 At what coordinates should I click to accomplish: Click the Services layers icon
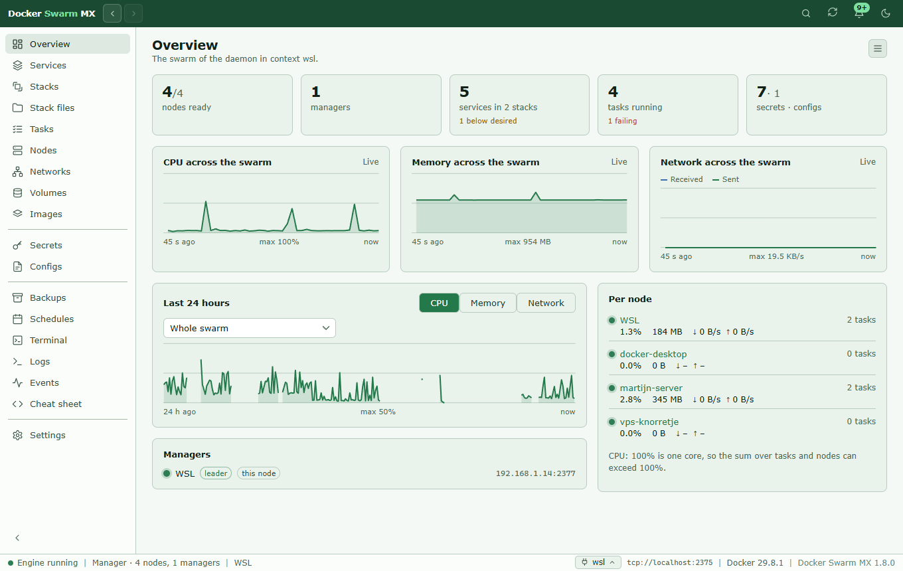(17, 65)
